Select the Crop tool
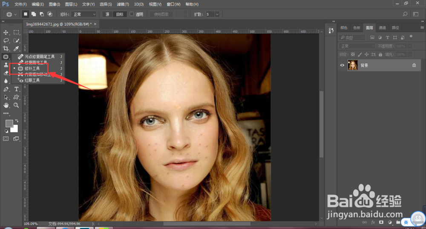The height and width of the screenshot is (229, 426). click(6, 48)
